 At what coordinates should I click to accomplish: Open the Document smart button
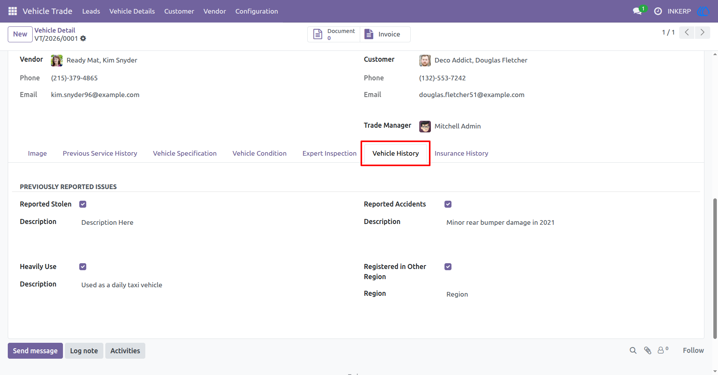pos(334,34)
